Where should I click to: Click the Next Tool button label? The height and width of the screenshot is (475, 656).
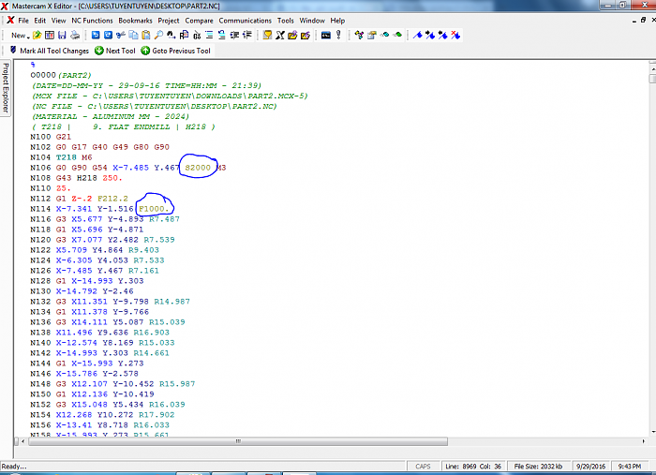point(121,51)
